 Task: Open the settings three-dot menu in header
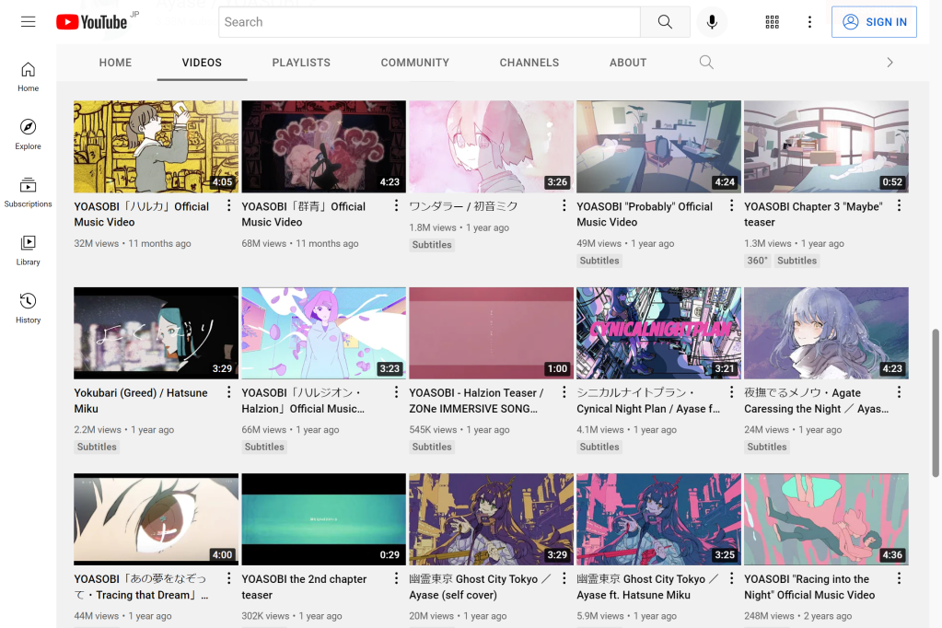809,22
